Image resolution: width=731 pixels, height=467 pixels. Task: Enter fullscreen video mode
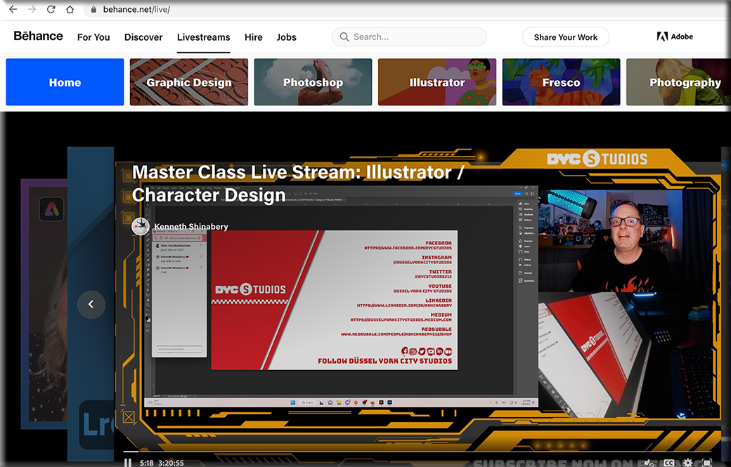point(706,463)
